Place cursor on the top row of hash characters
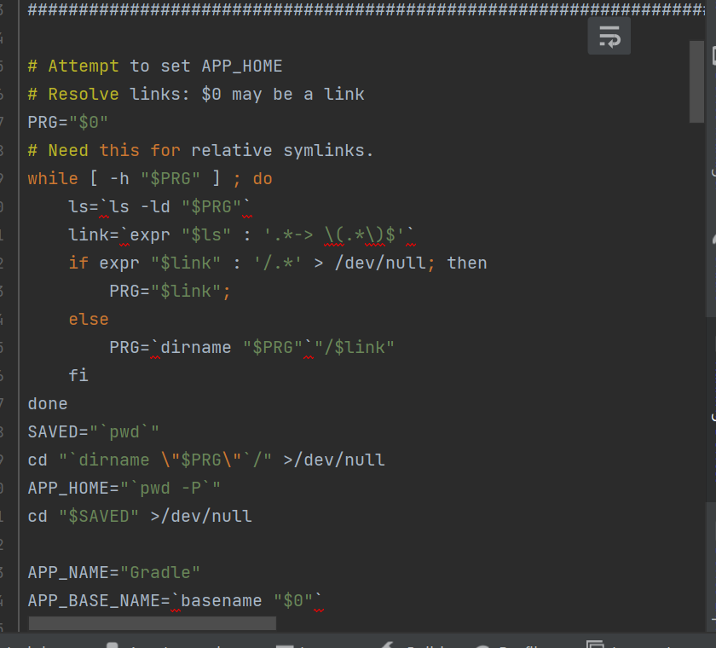The width and height of the screenshot is (716, 648). [x=341, y=9]
